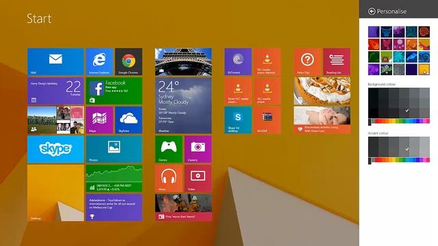The image size is (438, 246).
Task: Click Reset VLC media player tile
Action: point(238,91)
